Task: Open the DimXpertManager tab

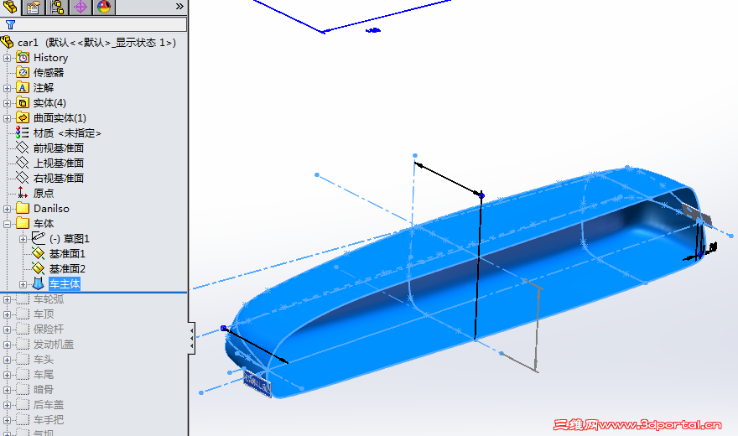Action: coord(81,7)
